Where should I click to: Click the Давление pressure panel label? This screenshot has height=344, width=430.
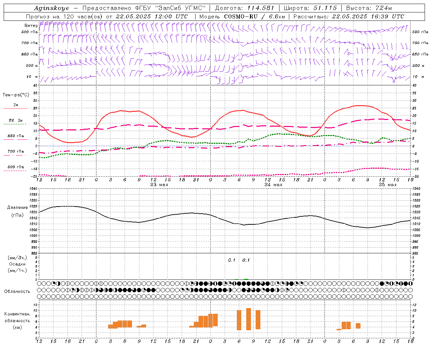[x=17, y=208]
